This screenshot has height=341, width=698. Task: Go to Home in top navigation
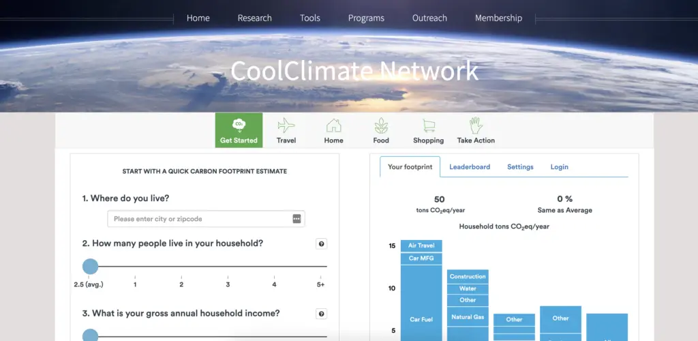pos(198,18)
